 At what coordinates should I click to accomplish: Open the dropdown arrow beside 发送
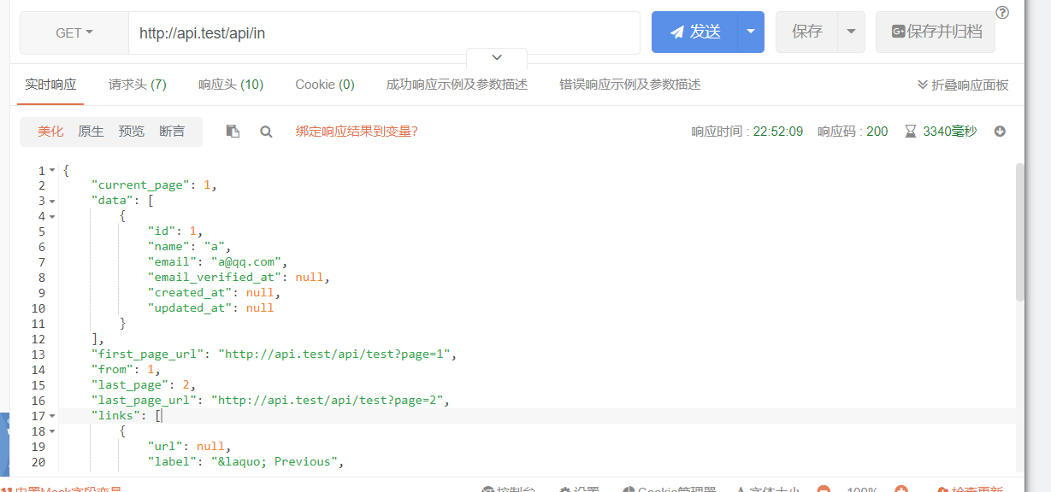tap(751, 32)
